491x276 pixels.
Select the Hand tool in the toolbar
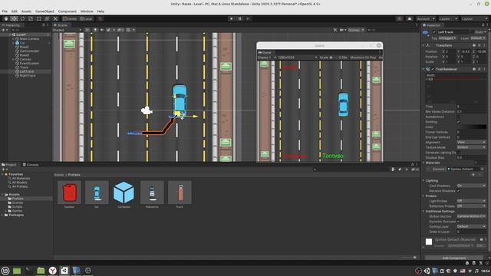coord(6,18)
